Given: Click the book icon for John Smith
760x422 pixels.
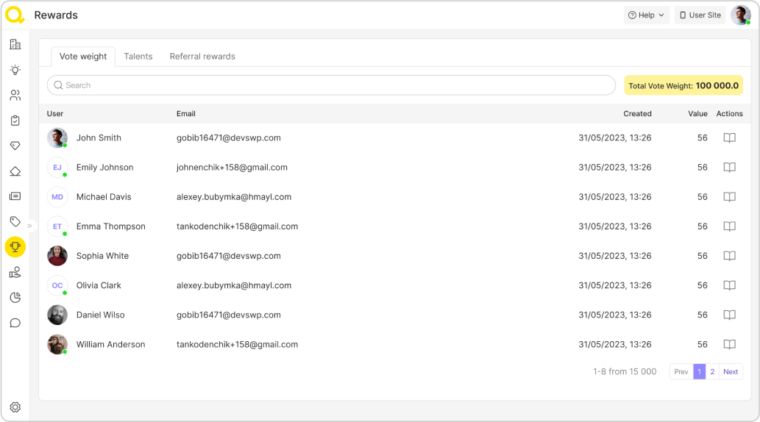Looking at the screenshot, I should point(729,138).
